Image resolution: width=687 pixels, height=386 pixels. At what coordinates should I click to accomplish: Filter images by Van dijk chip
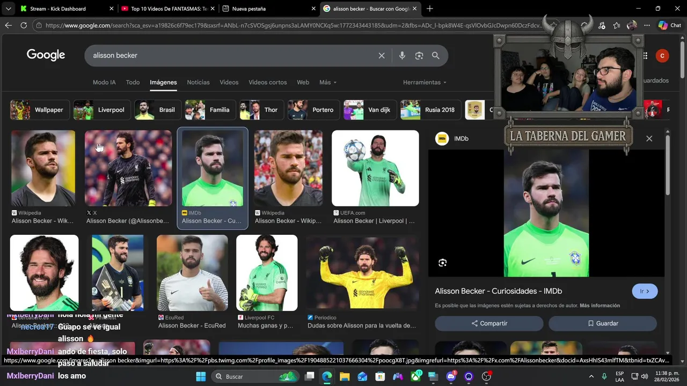tap(370, 110)
